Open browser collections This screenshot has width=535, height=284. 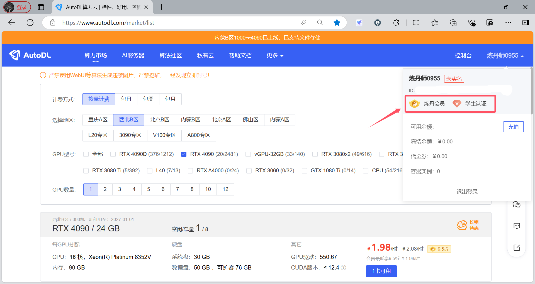pos(453,23)
